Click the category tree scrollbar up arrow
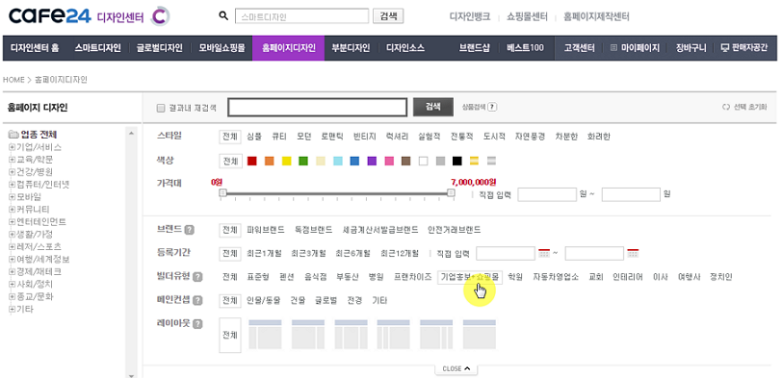Viewport: 782px width, 378px height. click(x=131, y=134)
